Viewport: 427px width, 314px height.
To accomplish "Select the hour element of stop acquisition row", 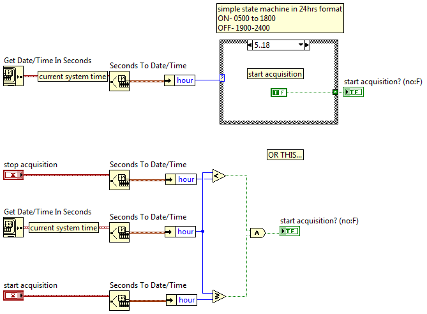I will pos(186,179).
